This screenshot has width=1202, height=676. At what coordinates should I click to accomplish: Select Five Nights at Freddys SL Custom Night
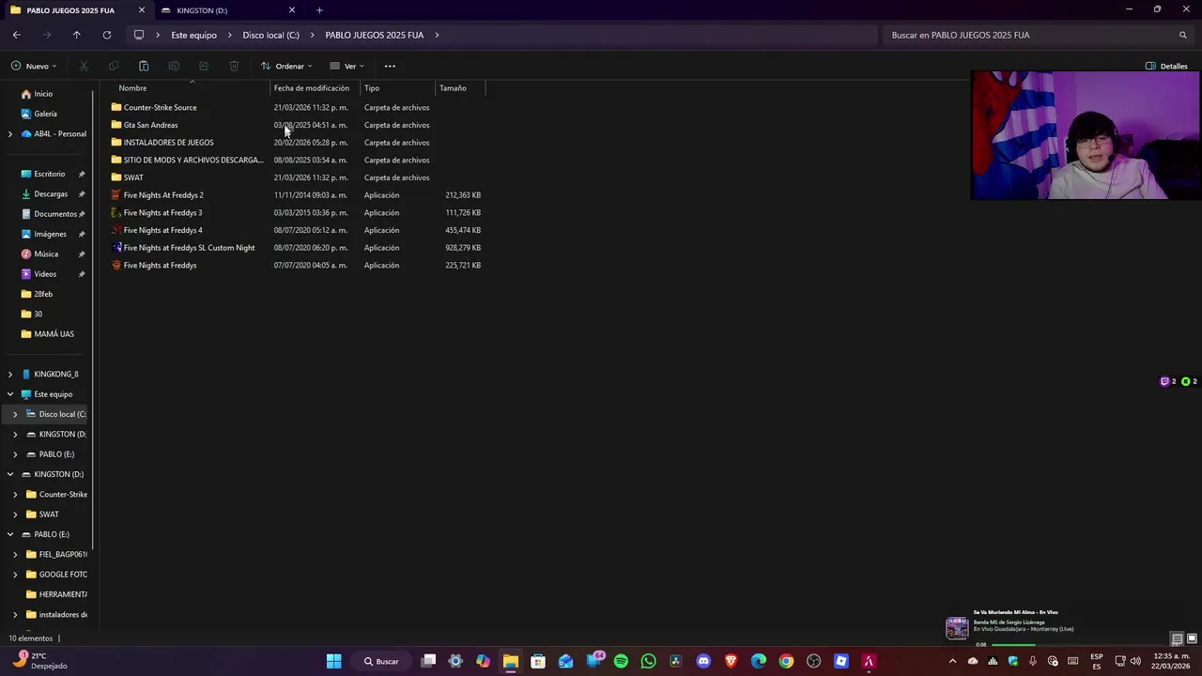[x=189, y=248]
